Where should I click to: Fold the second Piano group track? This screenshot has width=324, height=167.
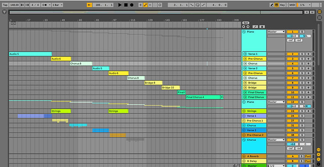click(x=244, y=102)
